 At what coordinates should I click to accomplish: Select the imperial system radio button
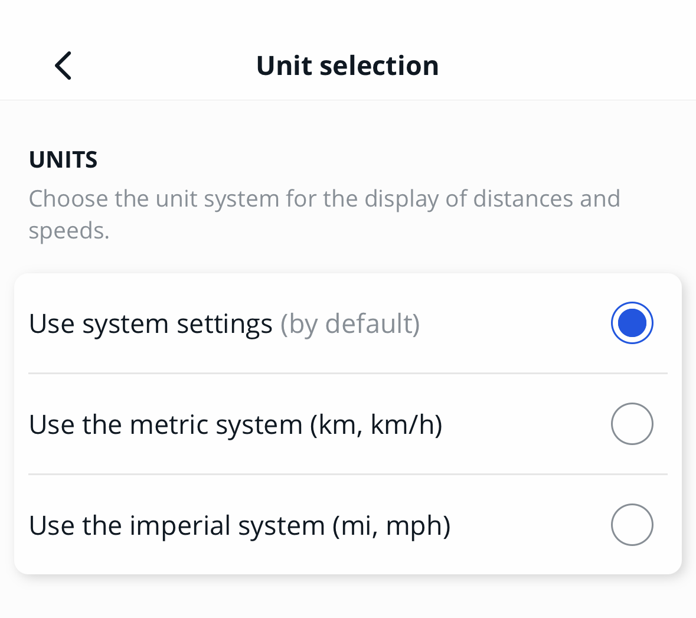point(632,525)
